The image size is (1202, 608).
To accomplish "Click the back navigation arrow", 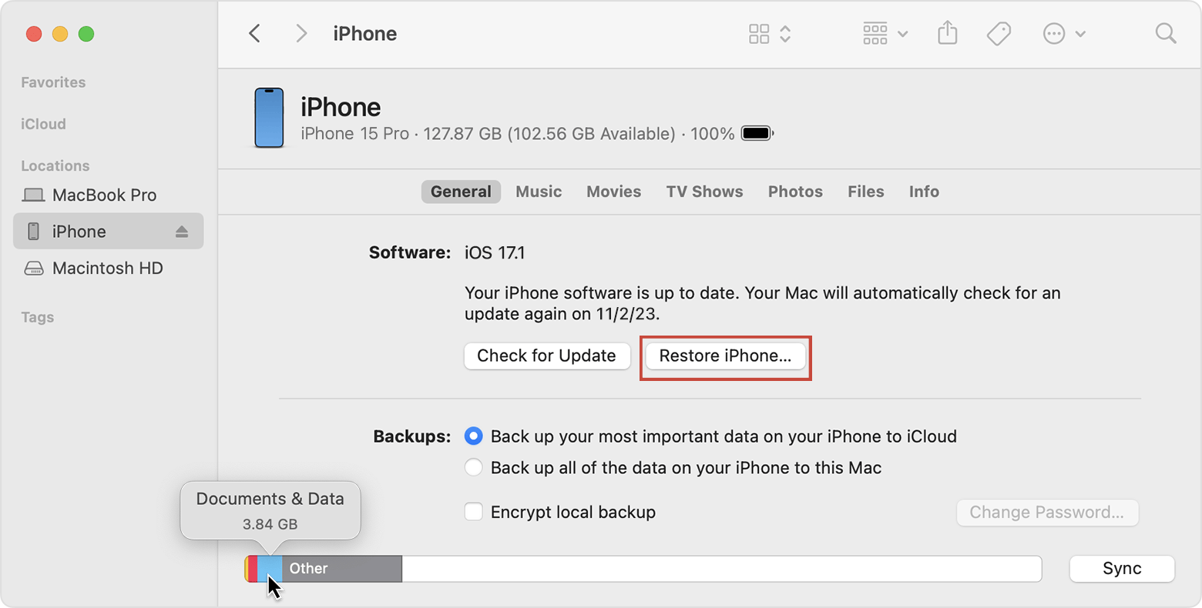I will (255, 34).
